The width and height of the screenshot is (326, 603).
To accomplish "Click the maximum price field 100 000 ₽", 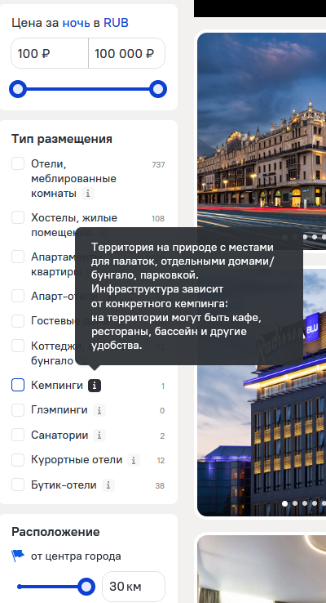I will coord(127,53).
